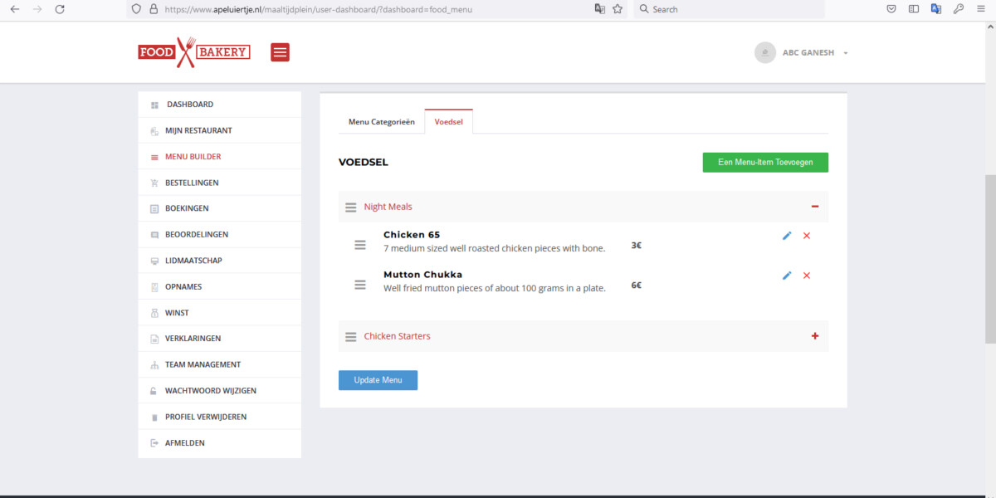The width and height of the screenshot is (996, 498).
Task: Select the Voedsel tab
Action: coord(448,122)
